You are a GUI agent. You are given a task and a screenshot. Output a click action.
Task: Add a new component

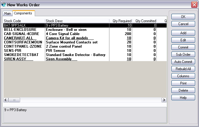(183, 33)
